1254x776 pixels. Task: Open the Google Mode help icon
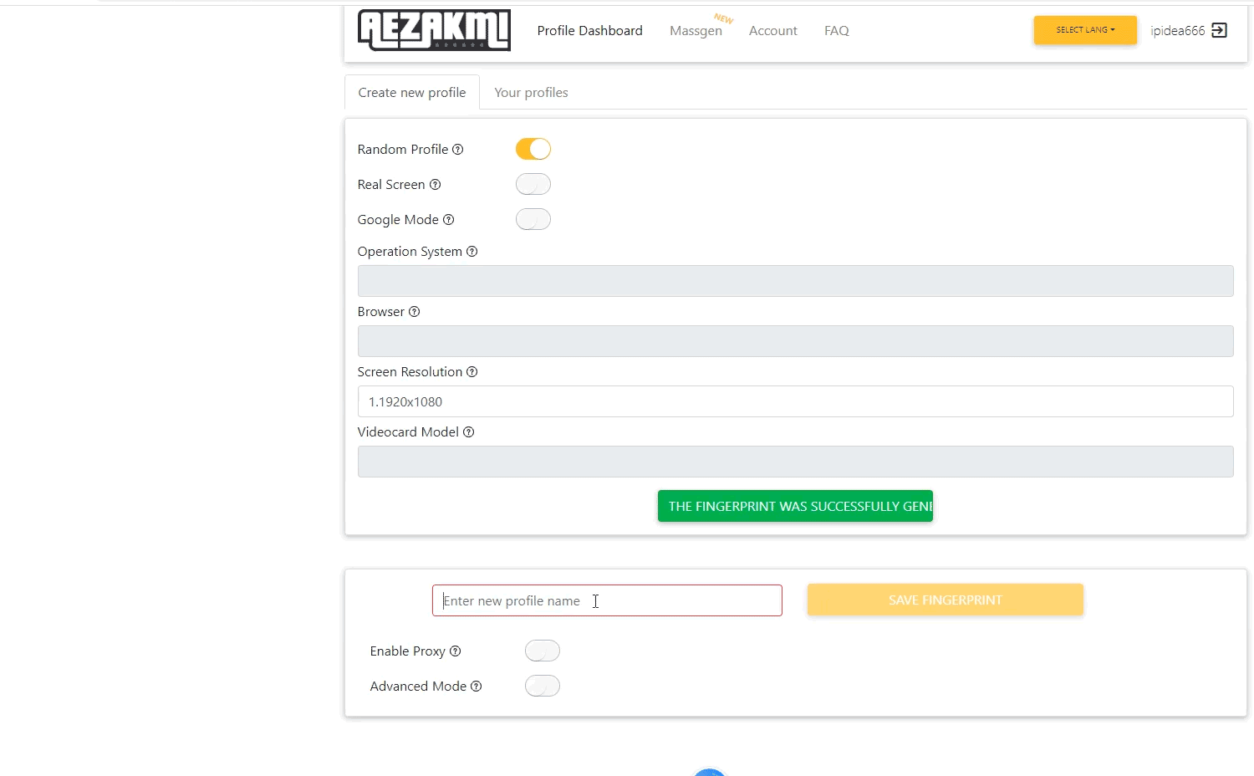[448, 220]
